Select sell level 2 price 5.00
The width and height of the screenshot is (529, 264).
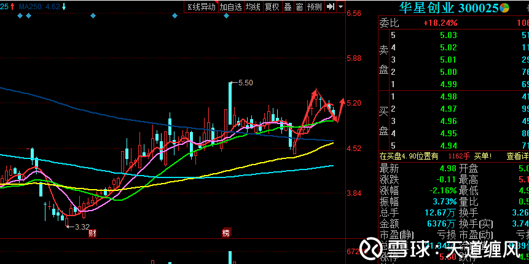click(x=449, y=72)
